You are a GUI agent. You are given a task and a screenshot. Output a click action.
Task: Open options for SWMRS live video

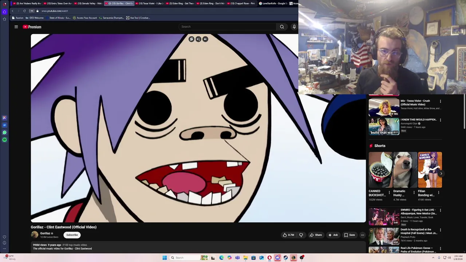click(x=440, y=210)
